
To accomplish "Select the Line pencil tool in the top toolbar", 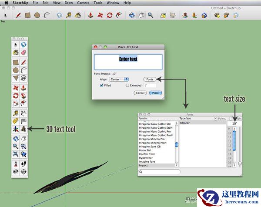I will (x=18, y=15).
